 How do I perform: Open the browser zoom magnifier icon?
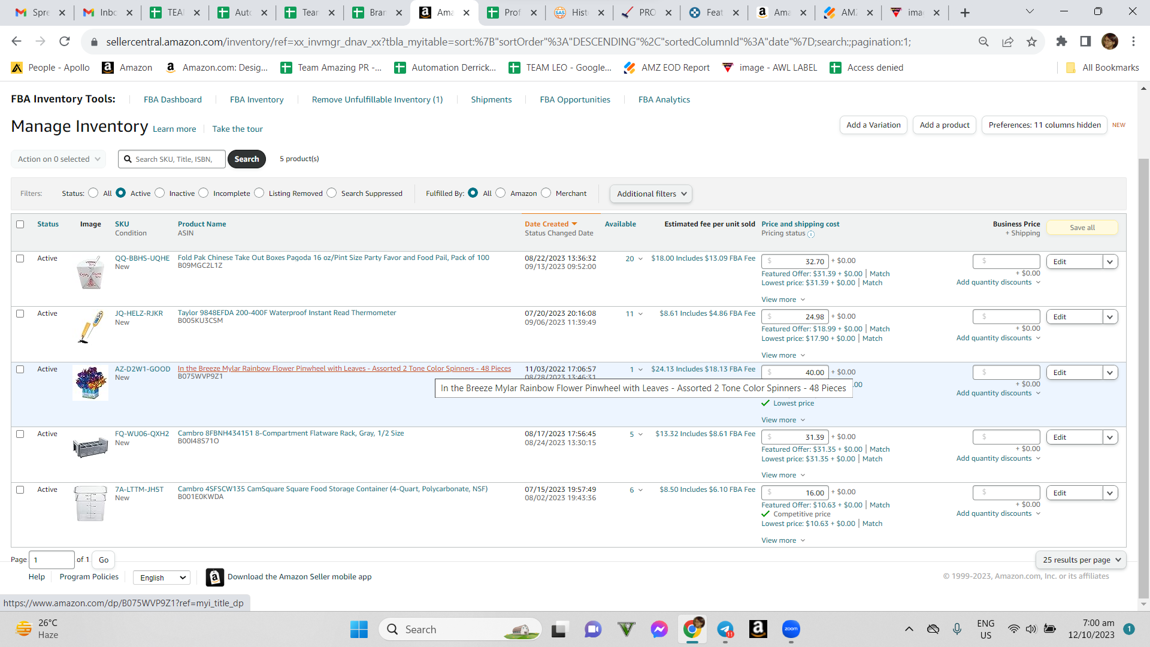coord(983,41)
